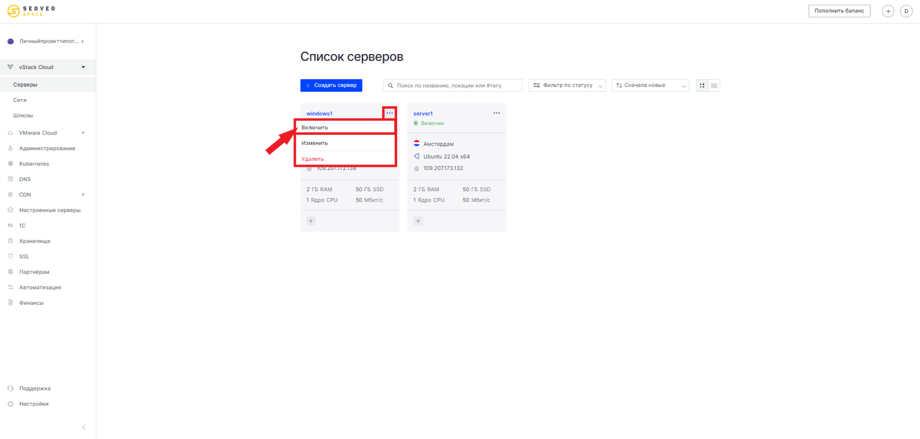Viewport: 920px width, 439px height.
Task: Open Настроенные серверы in sidebar
Action: (x=50, y=210)
